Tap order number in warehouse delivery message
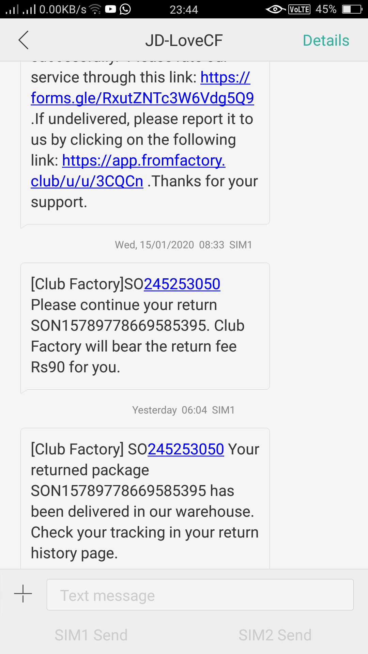This screenshot has height=654, width=368. pos(186,449)
